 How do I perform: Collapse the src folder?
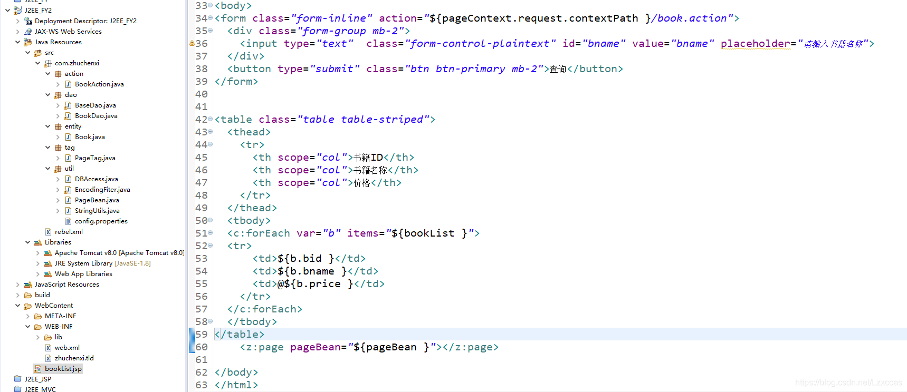click(x=27, y=53)
